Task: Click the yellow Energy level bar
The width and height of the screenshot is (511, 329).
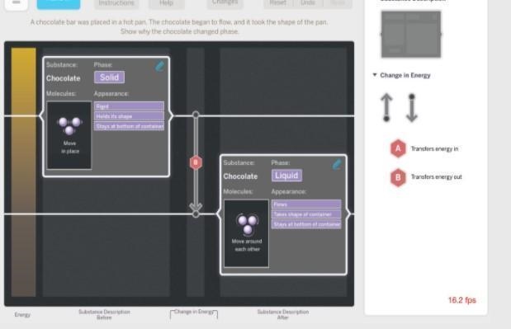Action: pyautogui.click(x=23, y=172)
